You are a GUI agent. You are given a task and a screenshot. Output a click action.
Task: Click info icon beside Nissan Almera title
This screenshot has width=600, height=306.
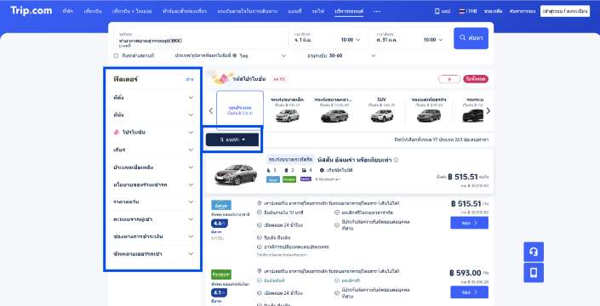tap(396, 160)
